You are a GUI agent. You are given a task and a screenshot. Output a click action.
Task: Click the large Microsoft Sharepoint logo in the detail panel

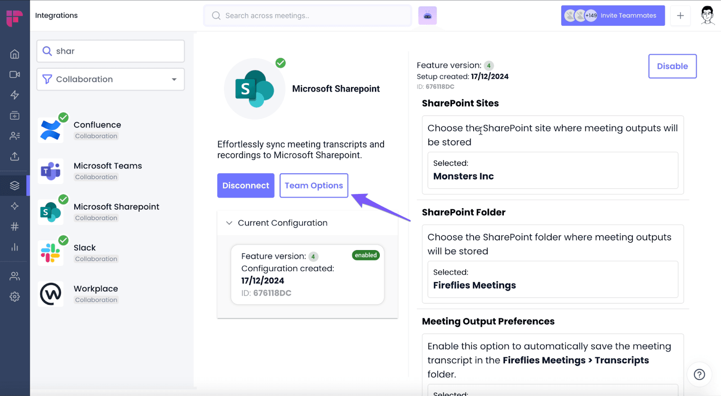255,89
